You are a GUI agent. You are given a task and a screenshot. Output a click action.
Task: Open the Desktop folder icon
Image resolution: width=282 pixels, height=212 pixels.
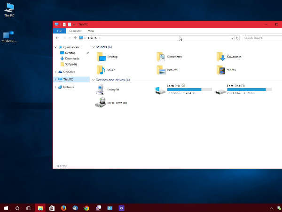point(101,57)
